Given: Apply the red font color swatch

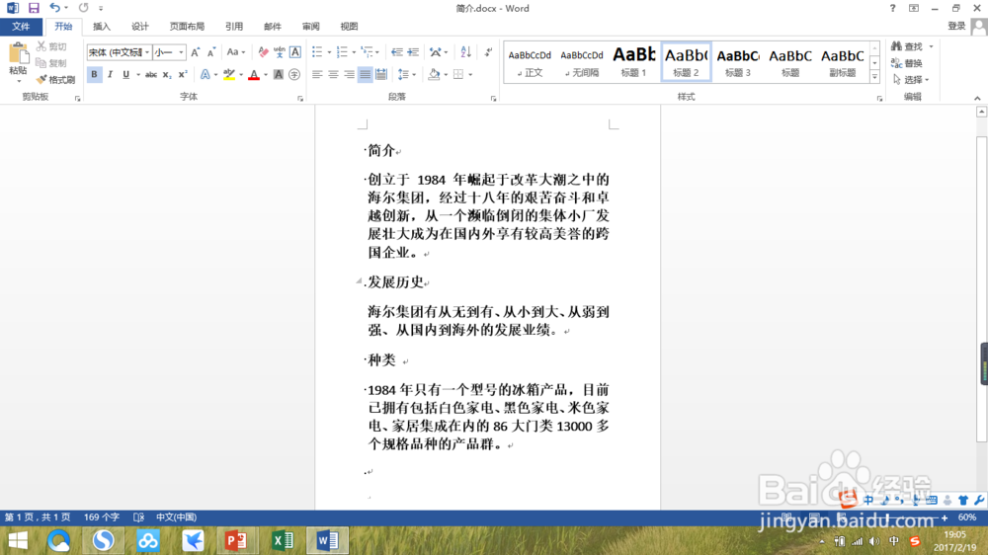Looking at the screenshot, I should click(x=254, y=74).
